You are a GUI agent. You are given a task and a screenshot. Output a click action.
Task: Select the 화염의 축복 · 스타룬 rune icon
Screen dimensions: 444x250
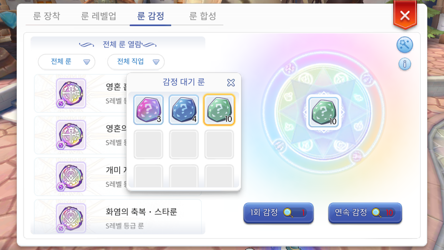coord(71,218)
